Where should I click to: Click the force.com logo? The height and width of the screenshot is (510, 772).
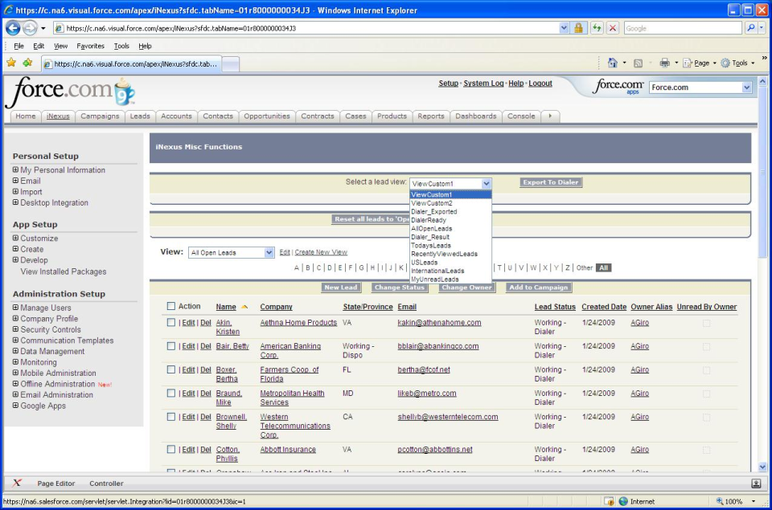point(69,92)
